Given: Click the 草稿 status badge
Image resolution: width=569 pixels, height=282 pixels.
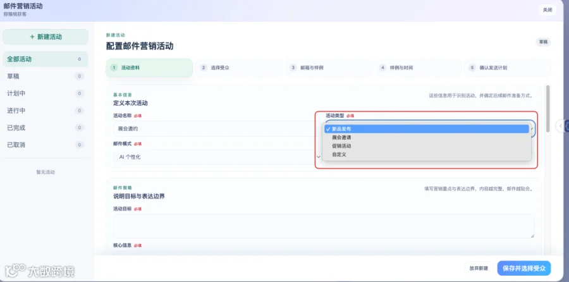Looking at the screenshot, I should (x=543, y=42).
